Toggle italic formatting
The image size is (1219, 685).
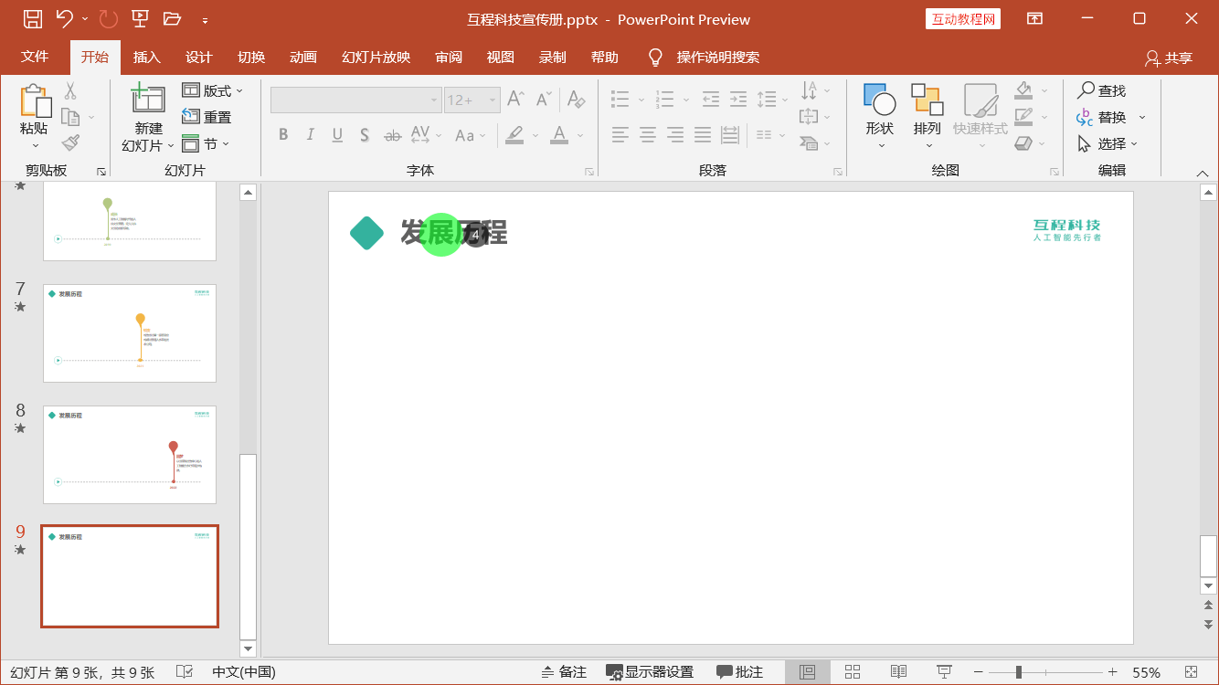click(311, 135)
